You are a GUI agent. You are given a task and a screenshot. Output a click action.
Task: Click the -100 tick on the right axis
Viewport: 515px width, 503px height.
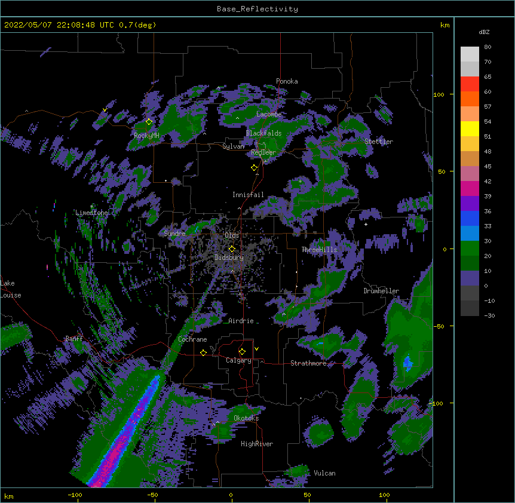point(437,403)
